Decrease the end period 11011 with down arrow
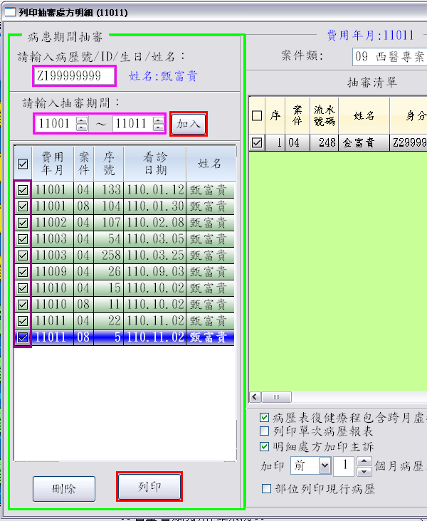Image resolution: width=427 pixels, height=521 pixels. (x=157, y=127)
